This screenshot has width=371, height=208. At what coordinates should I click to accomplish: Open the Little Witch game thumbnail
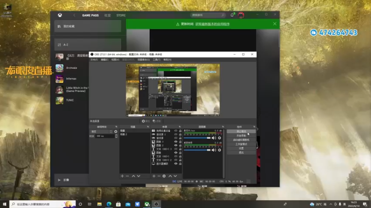pyautogui.click(x=59, y=90)
